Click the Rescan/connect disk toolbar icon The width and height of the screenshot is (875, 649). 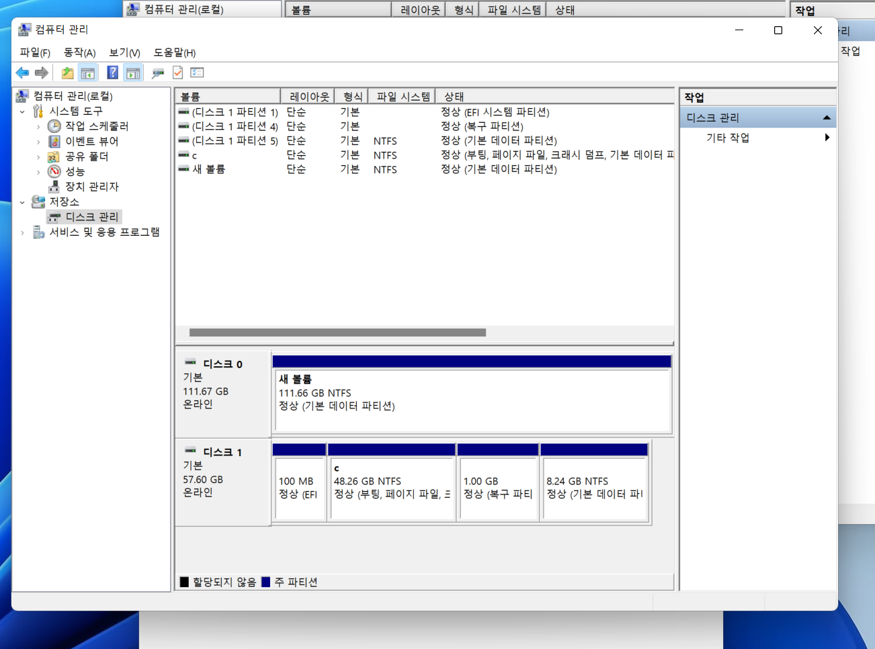(158, 73)
